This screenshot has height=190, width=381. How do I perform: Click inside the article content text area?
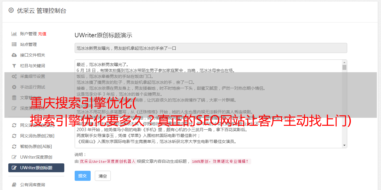[x=209, y=104]
